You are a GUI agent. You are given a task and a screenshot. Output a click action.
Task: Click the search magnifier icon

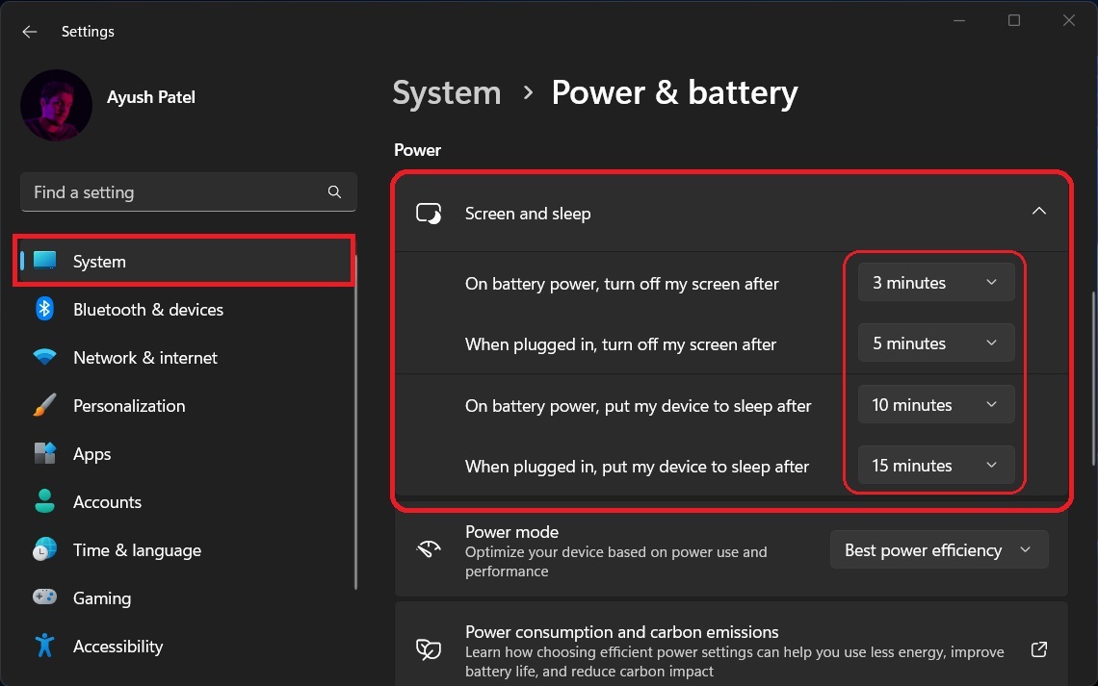[334, 192]
